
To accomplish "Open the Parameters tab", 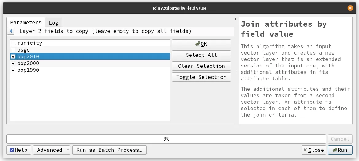I will (x=26, y=22).
